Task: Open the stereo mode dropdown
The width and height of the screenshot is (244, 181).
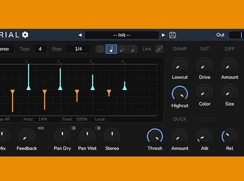Action: pyautogui.click(x=7, y=49)
